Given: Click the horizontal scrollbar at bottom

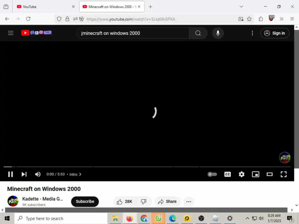Looking at the screenshot, I should [146, 210].
